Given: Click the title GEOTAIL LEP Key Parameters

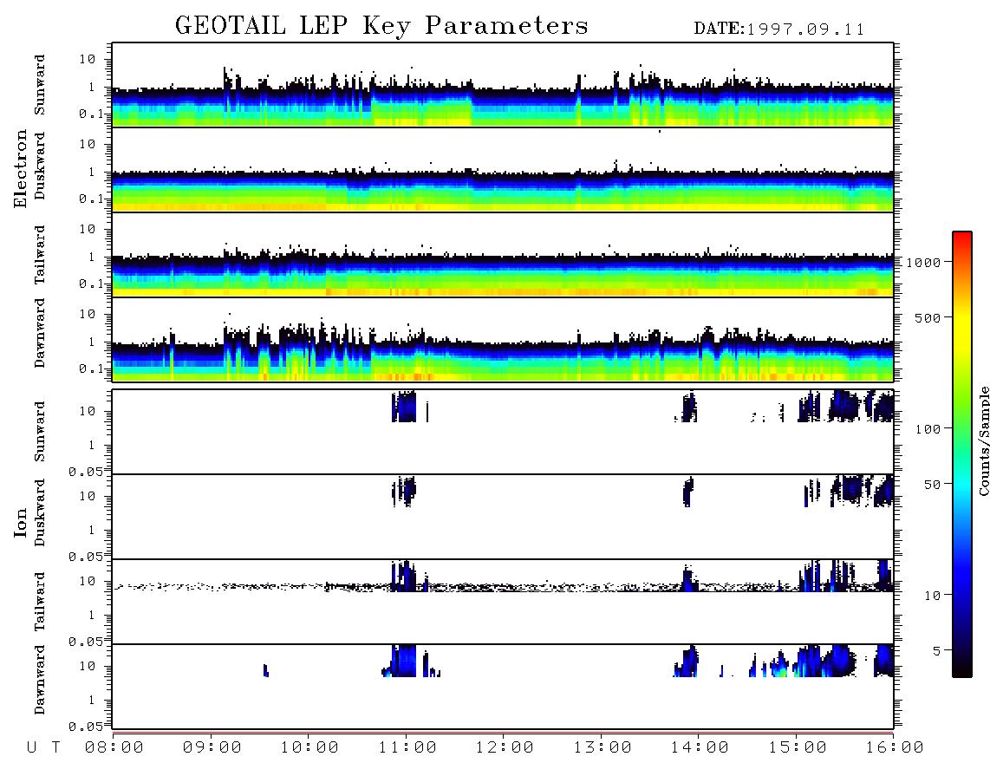Looking at the screenshot, I should (x=381, y=26).
